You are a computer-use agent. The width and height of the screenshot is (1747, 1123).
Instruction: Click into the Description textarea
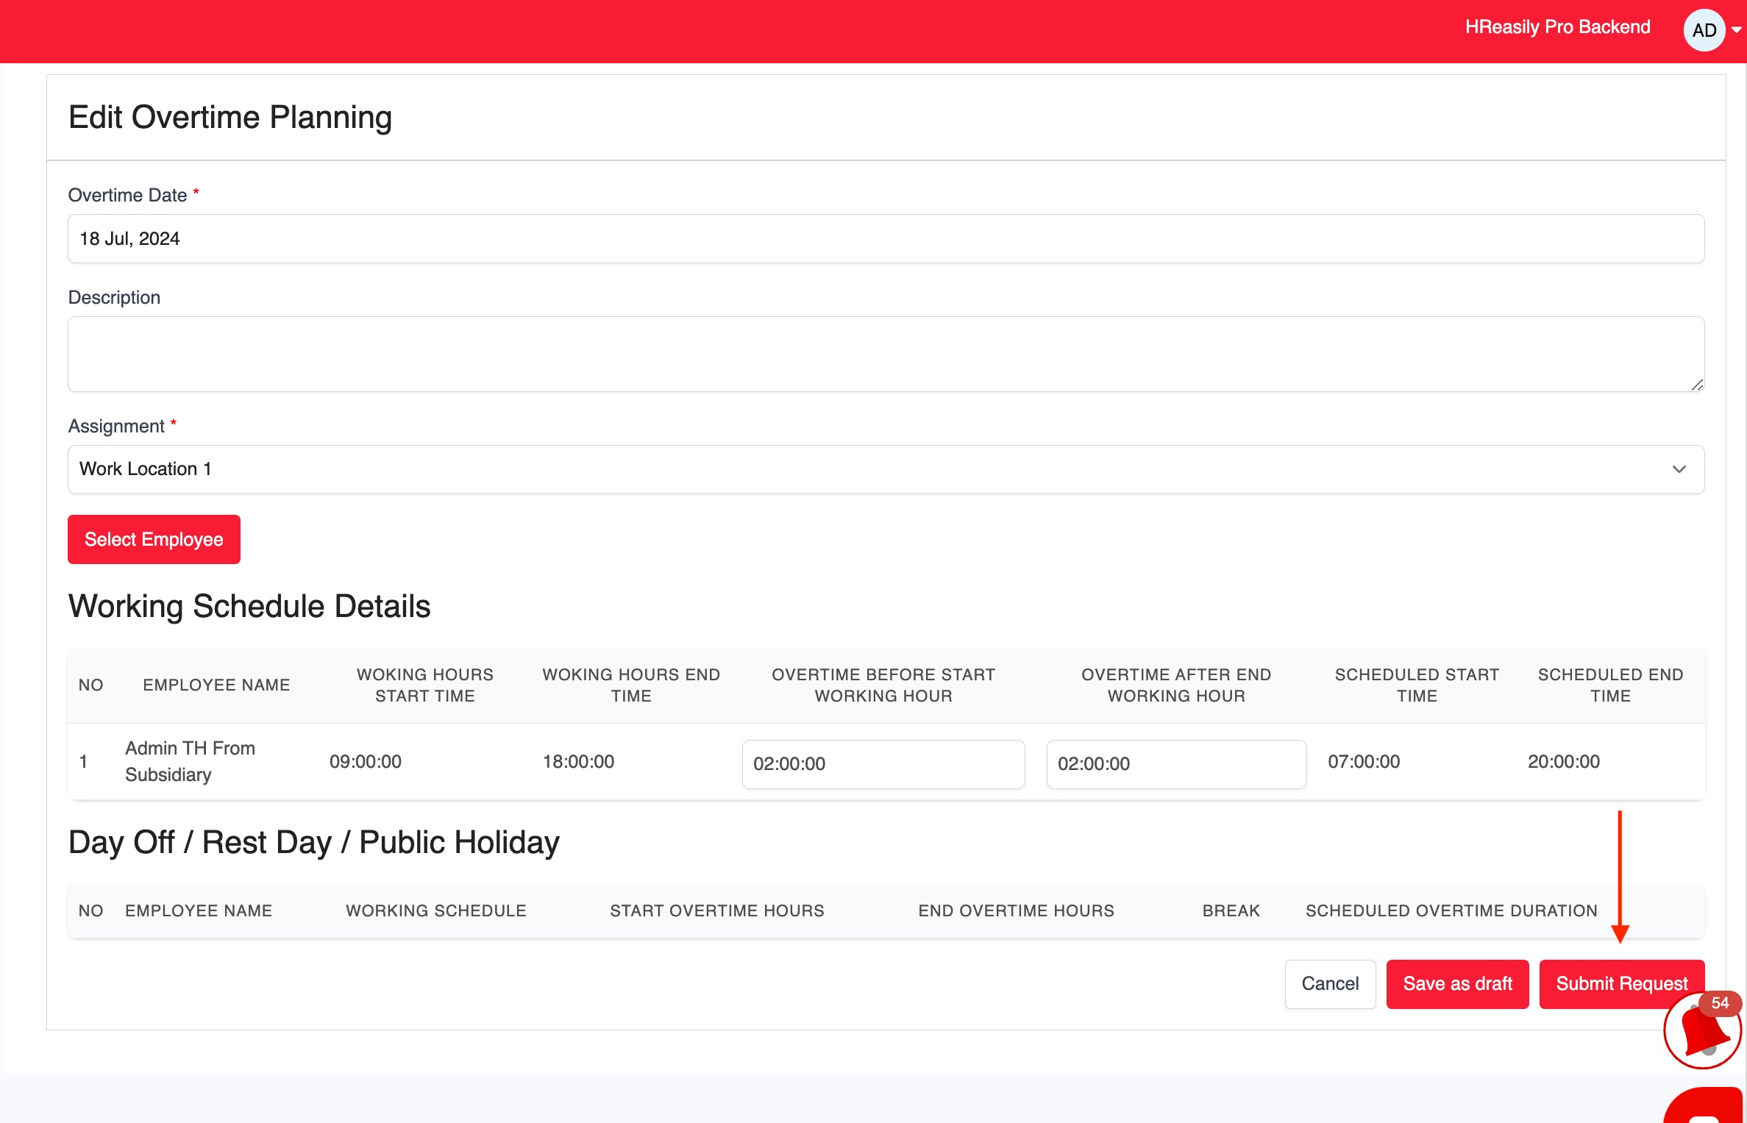(x=885, y=354)
